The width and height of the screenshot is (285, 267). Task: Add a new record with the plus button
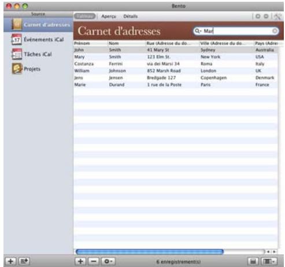pyautogui.click(x=80, y=261)
